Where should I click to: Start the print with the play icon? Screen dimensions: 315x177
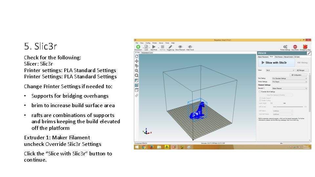pyautogui.click(x=154, y=47)
